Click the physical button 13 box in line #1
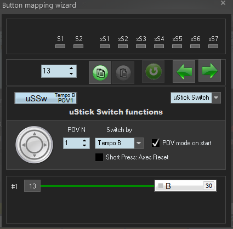This screenshot has height=229, width=233. pyautogui.click(x=32, y=186)
